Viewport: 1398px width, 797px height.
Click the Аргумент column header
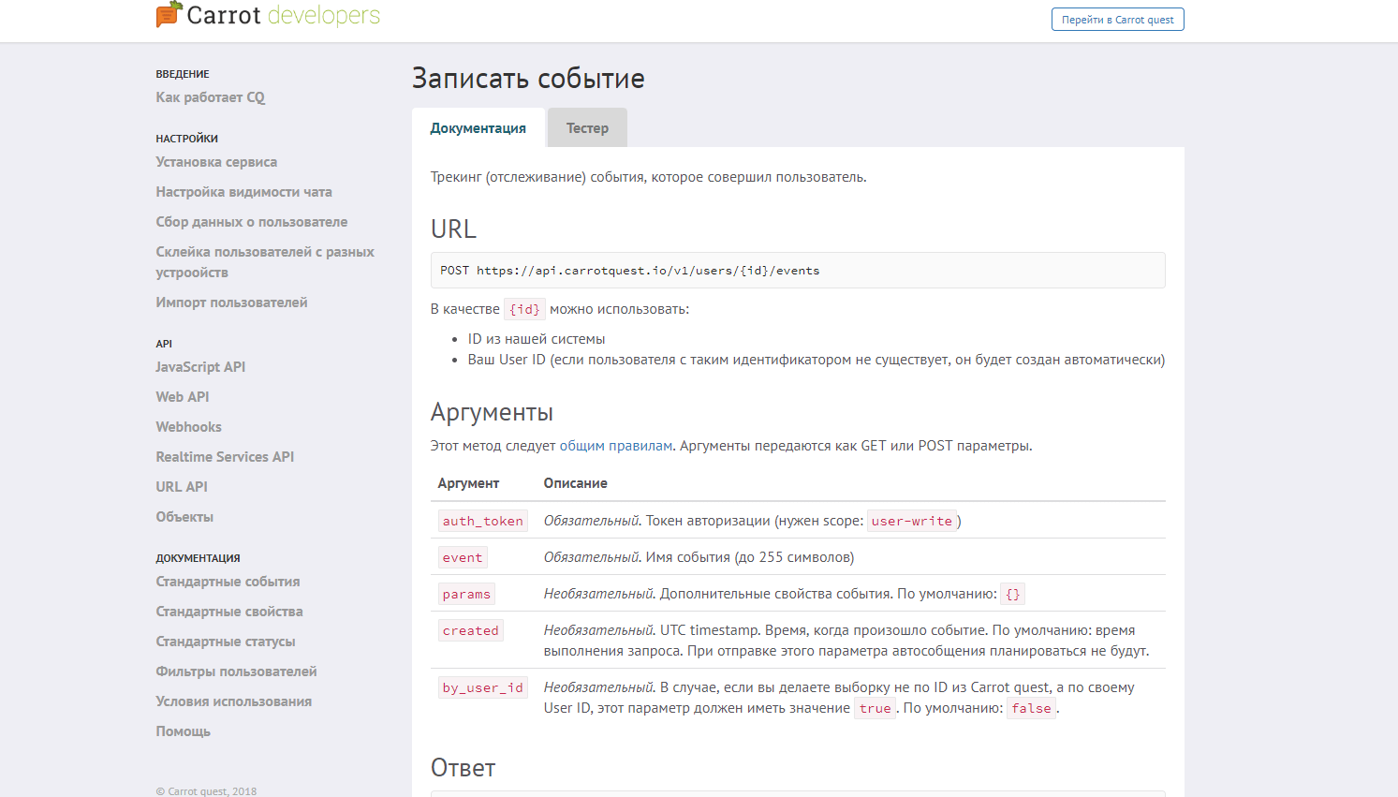[468, 483]
